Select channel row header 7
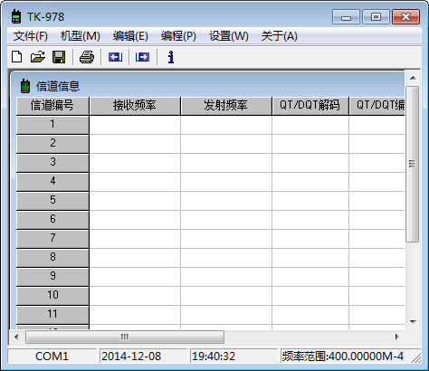 coord(52,239)
